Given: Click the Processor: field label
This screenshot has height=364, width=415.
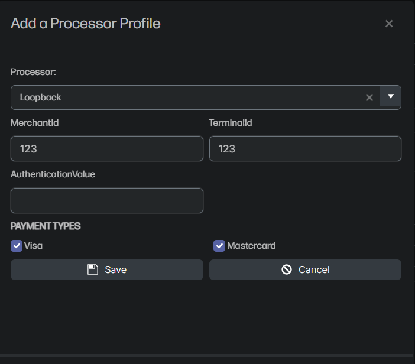Looking at the screenshot, I should [33, 72].
